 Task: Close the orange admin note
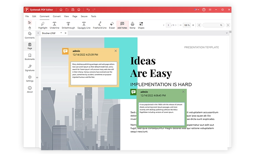(x=116, y=51)
